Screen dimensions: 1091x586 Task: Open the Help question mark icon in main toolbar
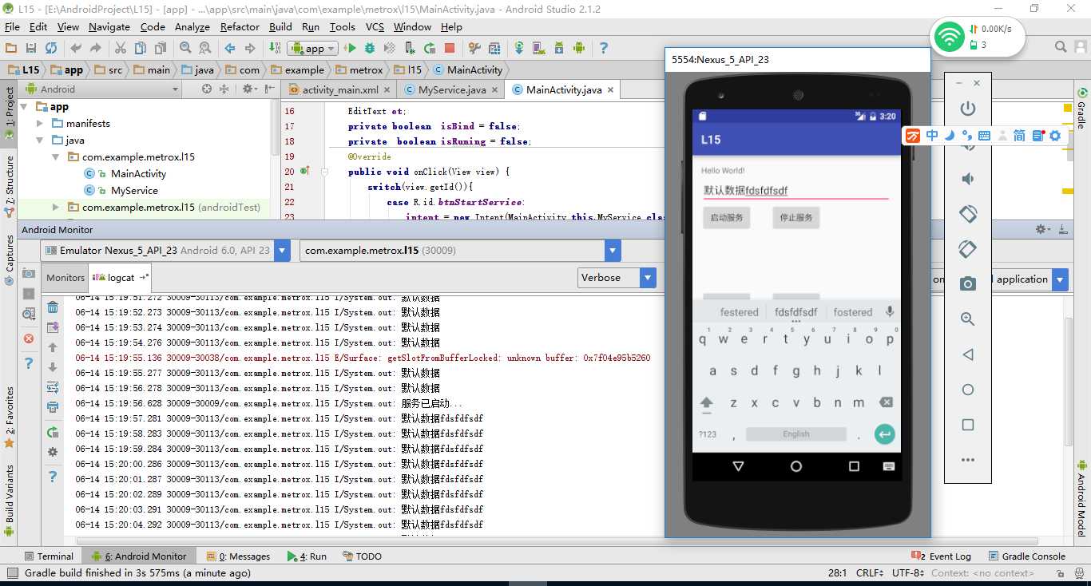[604, 48]
